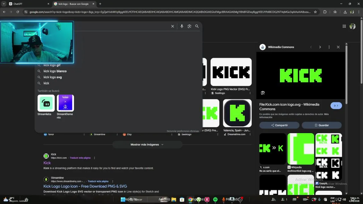
Task: Open green K icon Dreamstime thumbnail
Action: coord(237,113)
